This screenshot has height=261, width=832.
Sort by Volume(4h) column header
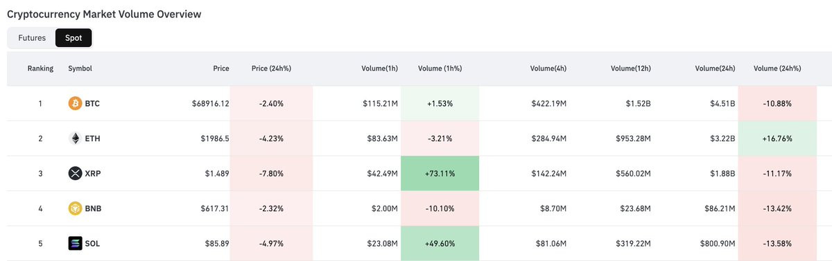pyautogui.click(x=548, y=69)
